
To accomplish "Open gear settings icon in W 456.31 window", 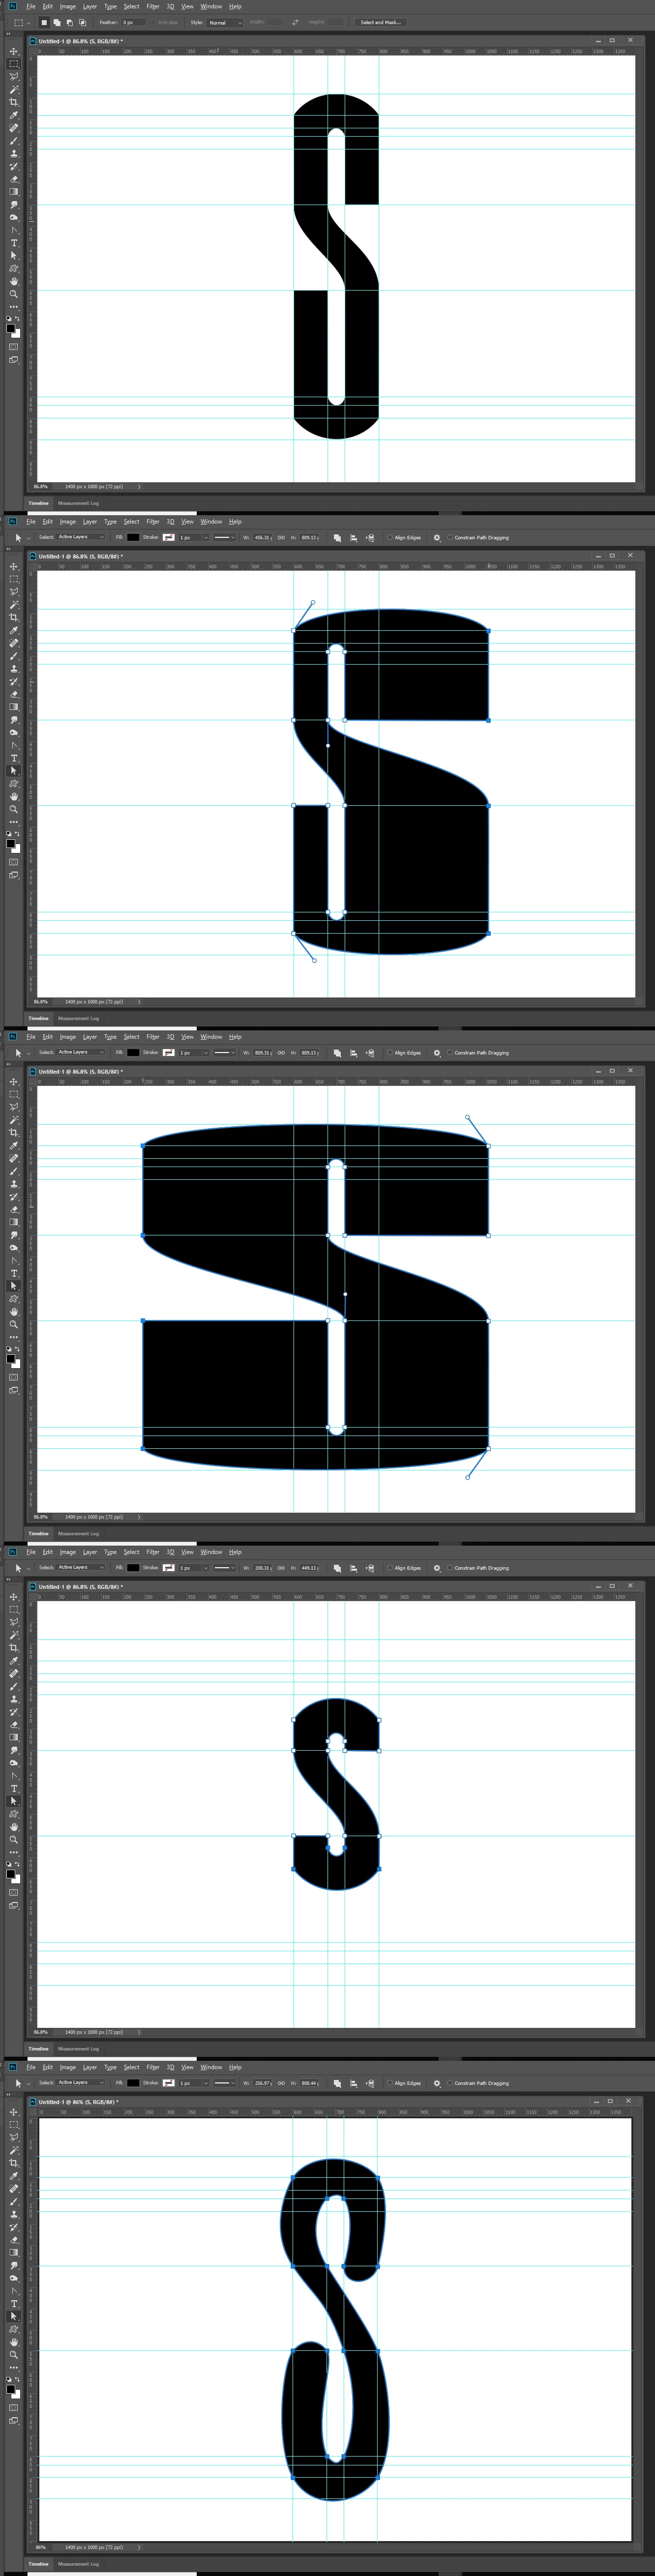I will click(436, 537).
